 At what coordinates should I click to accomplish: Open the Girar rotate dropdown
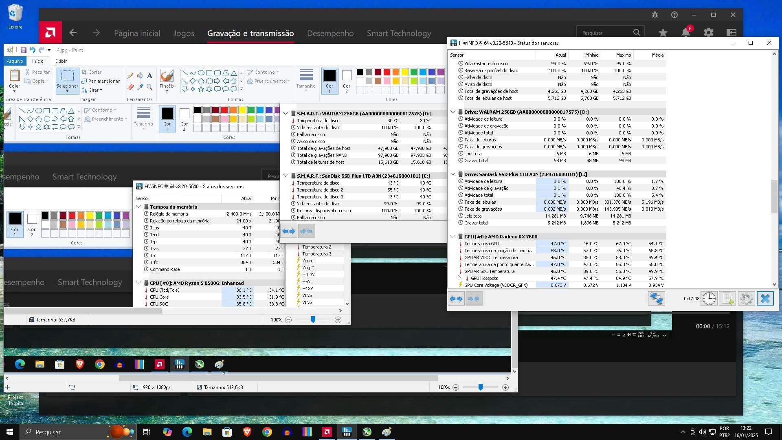92,90
